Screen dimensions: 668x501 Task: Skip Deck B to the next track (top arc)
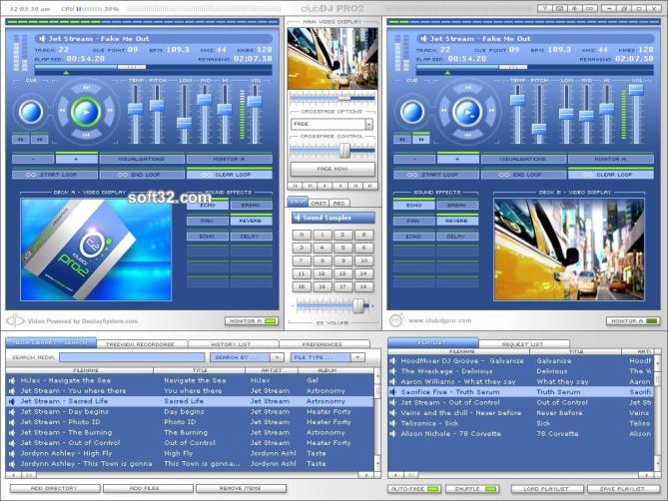tap(467, 88)
